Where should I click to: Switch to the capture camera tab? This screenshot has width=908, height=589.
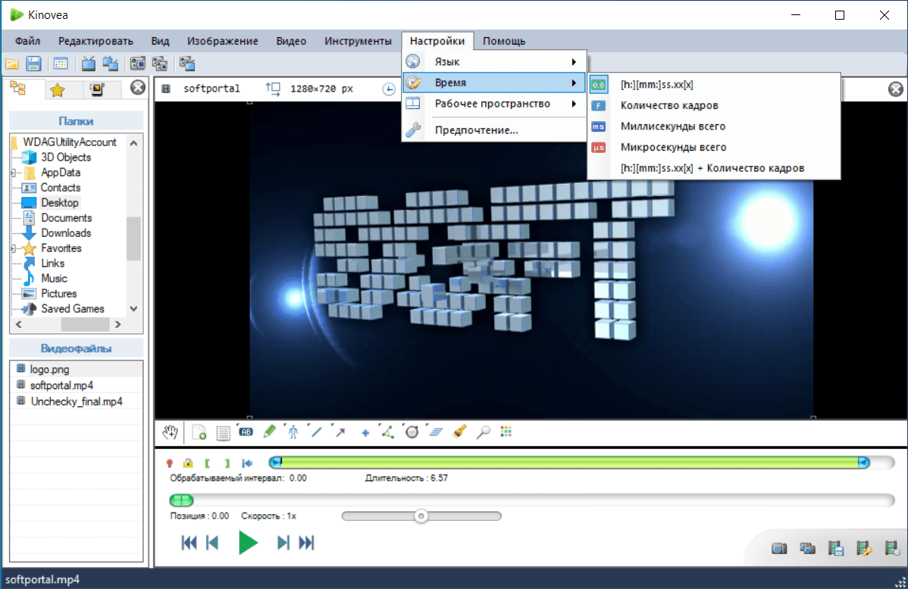tap(97, 89)
